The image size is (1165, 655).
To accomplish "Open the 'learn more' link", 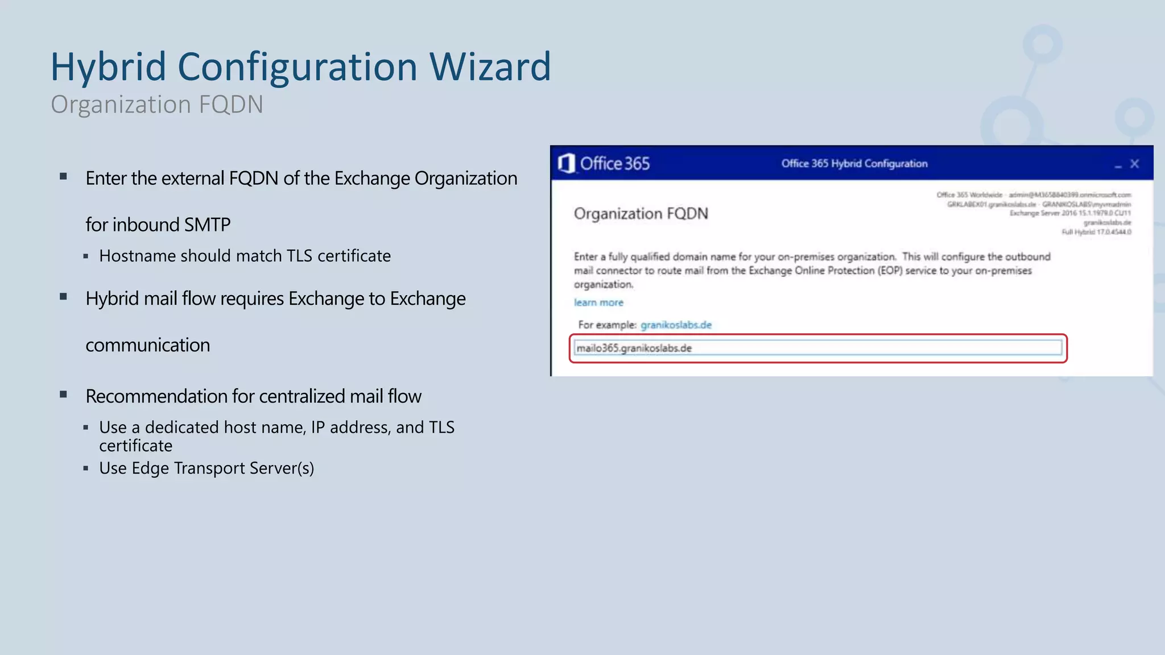I will pos(598,302).
